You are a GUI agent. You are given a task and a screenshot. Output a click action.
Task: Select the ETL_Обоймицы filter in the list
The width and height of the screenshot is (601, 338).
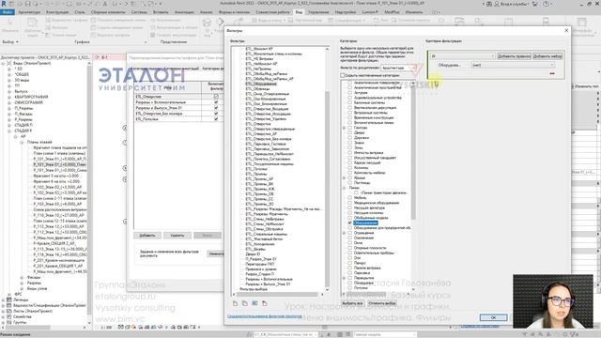click(x=257, y=88)
